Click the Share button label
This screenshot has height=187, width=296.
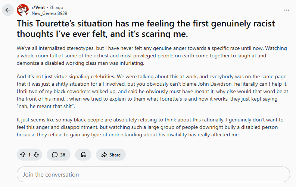(115, 155)
